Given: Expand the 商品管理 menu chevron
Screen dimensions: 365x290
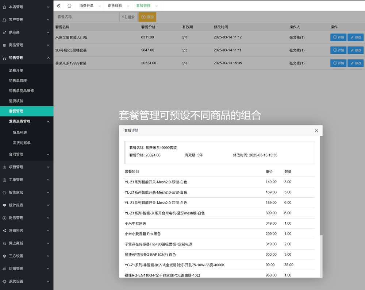Looking at the screenshot, I should point(48,45).
